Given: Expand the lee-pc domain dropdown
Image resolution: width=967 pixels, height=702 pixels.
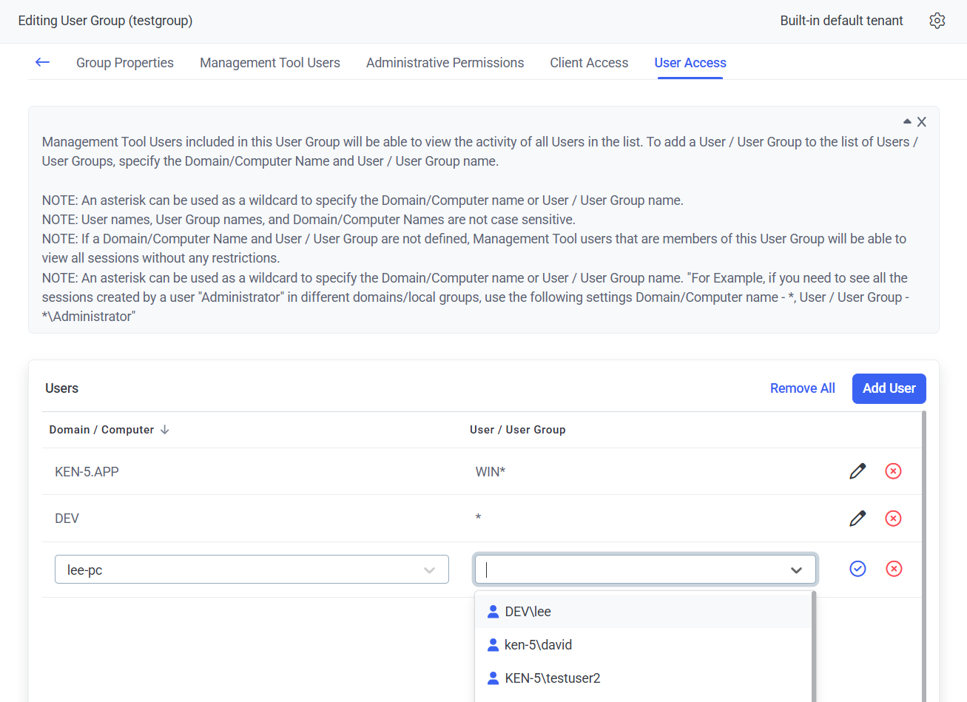Looking at the screenshot, I should pyautogui.click(x=429, y=570).
